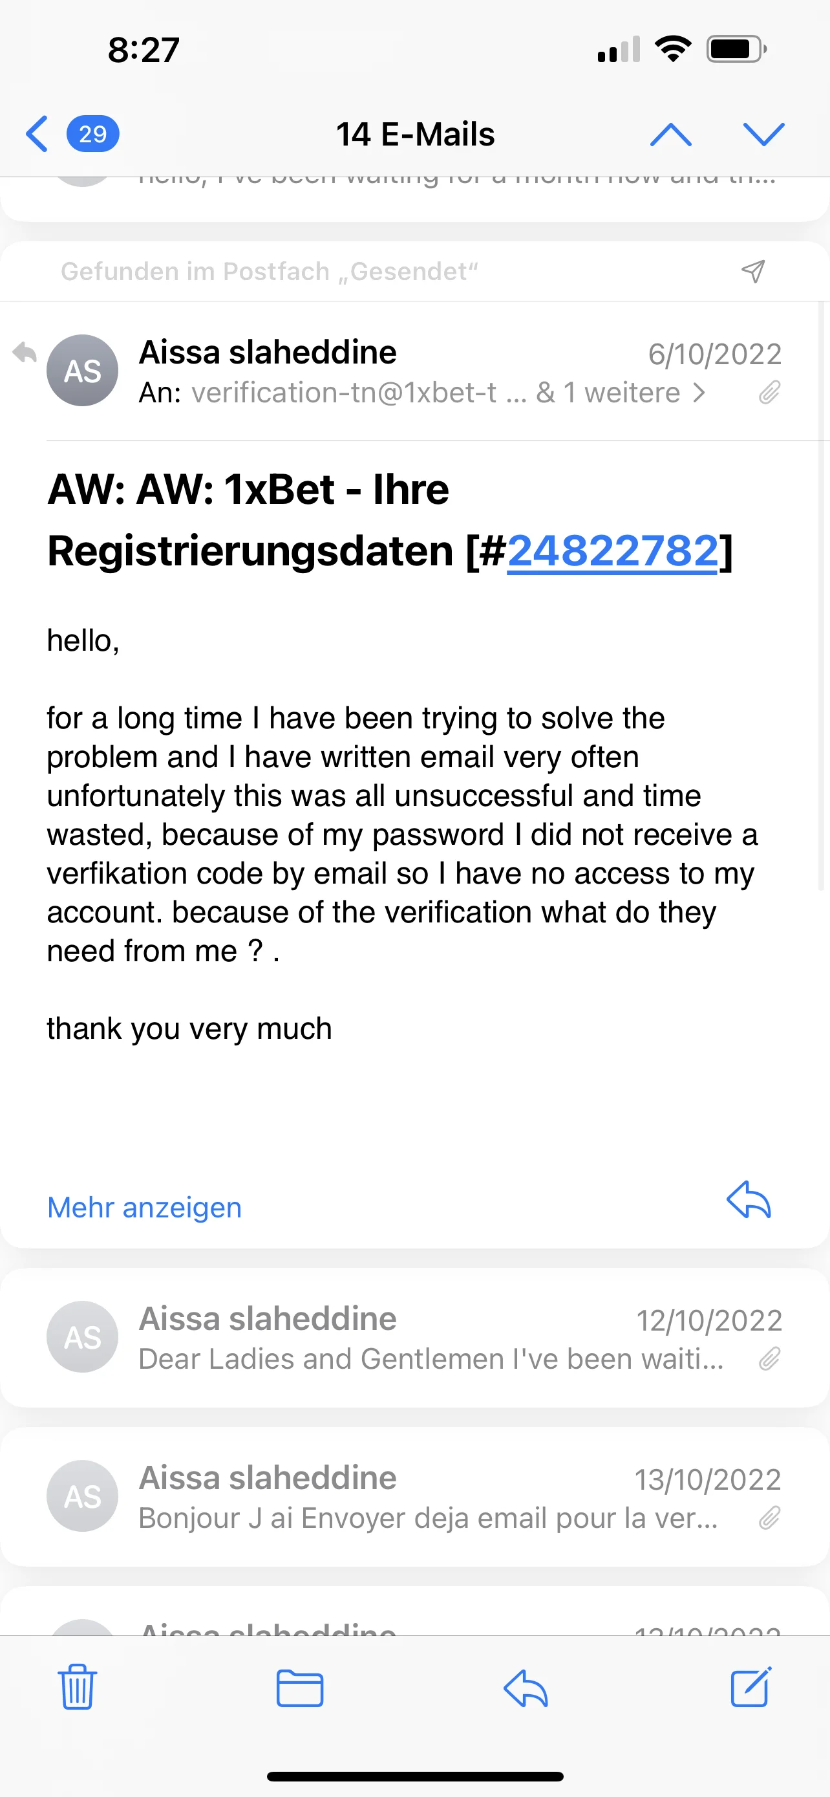Tap the sent mailbox paper-plane icon
Screen dimensions: 830x1797
[753, 270]
